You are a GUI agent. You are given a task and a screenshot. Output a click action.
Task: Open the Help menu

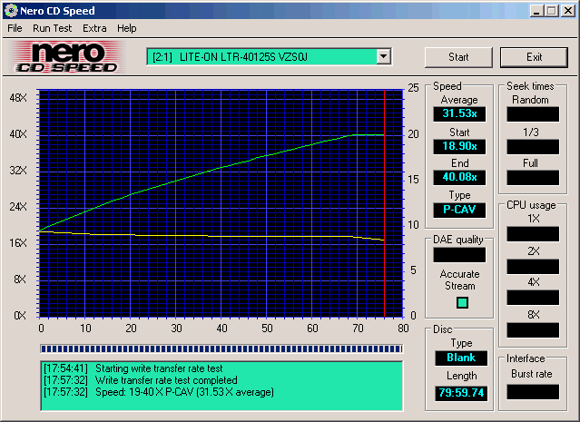(126, 28)
